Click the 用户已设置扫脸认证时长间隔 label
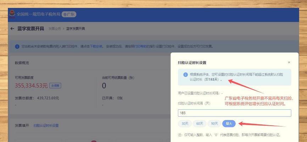Viewport: 307px width, 142px height. (200, 93)
